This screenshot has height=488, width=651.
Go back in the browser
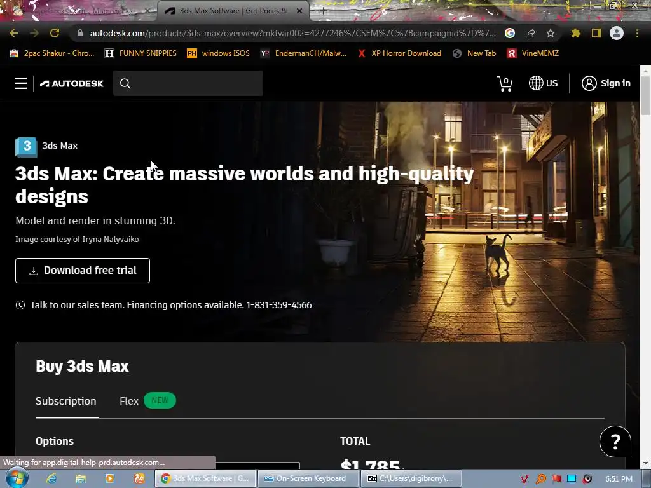point(14,33)
